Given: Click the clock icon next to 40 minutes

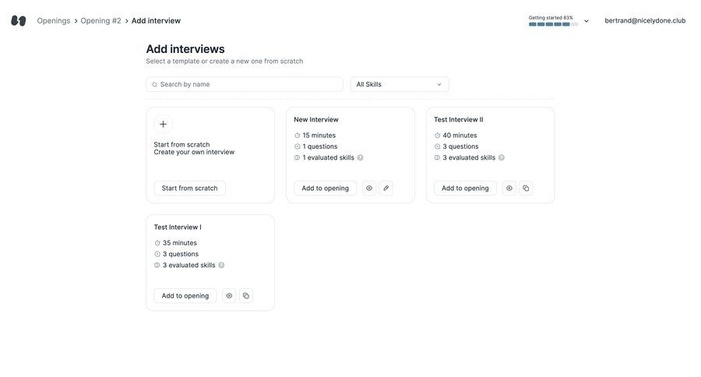Looking at the screenshot, I should [x=437, y=136].
